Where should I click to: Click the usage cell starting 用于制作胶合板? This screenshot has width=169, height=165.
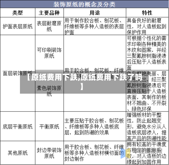[x=95, y=26]
